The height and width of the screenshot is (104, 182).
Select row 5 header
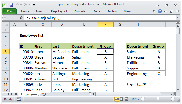[x=6, y=52]
